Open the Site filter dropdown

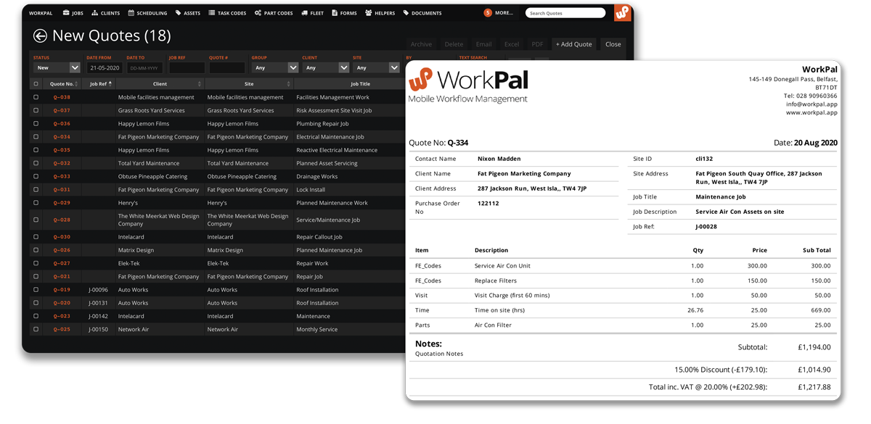click(x=377, y=67)
